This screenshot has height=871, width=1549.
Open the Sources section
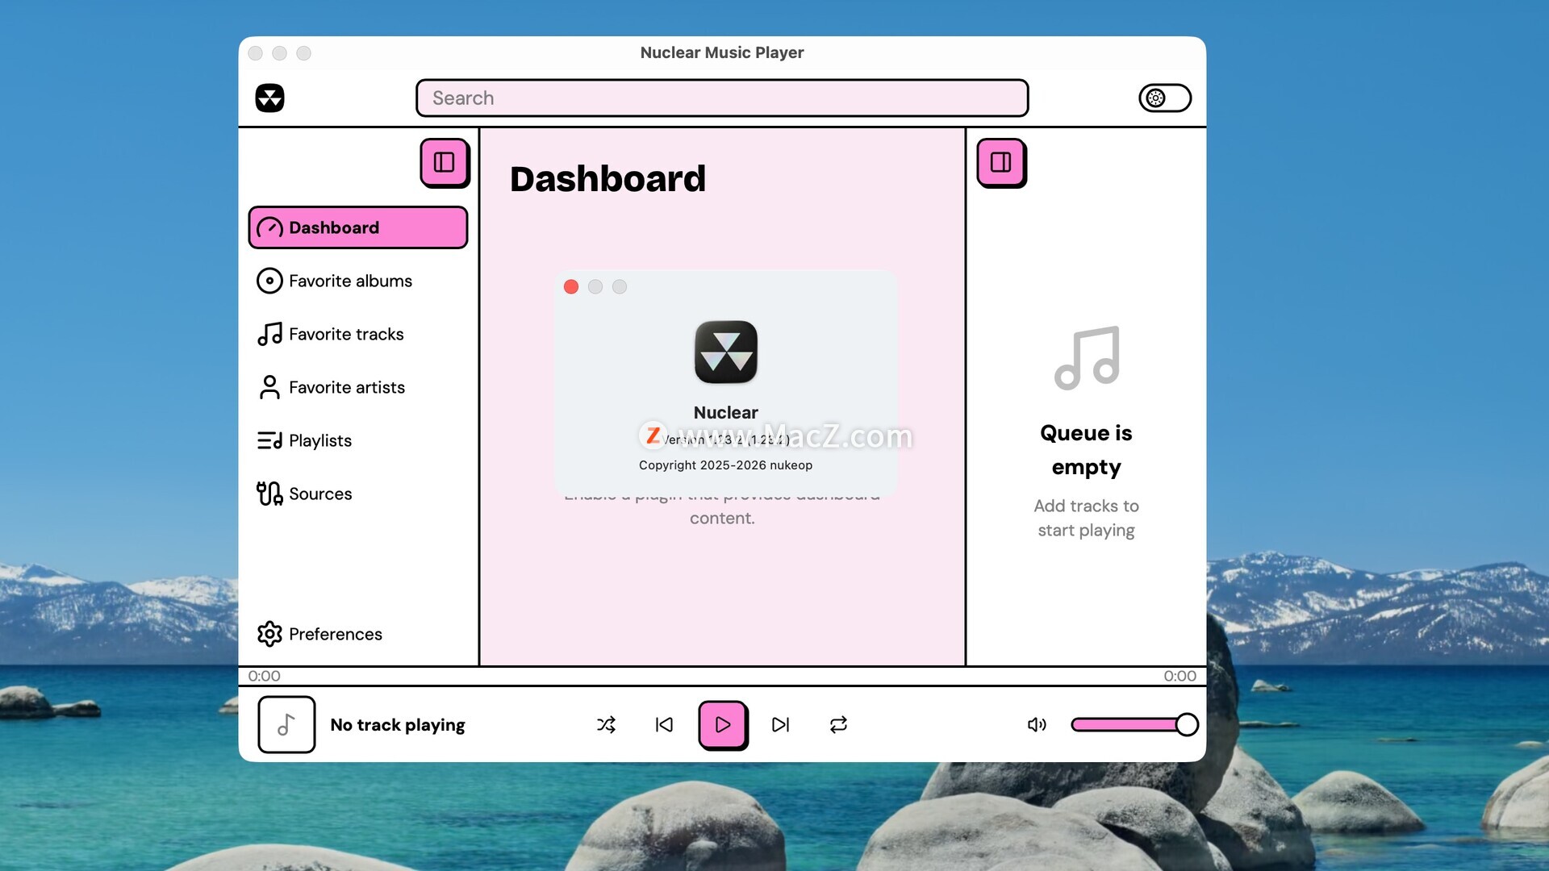319,494
